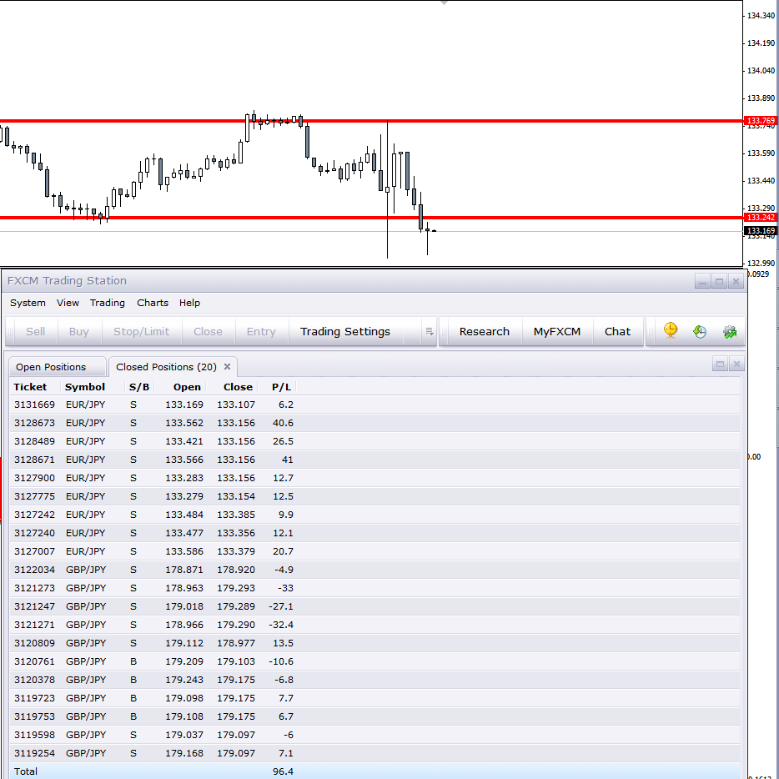The image size is (779, 779).
Task: Maximize the Closed Positions panel
Action: tap(720, 364)
